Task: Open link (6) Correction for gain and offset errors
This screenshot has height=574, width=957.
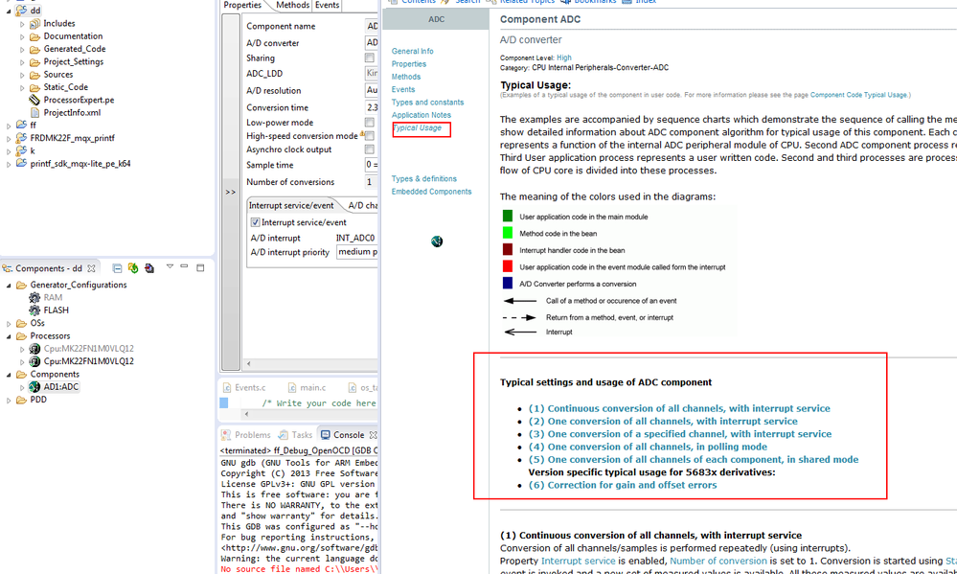Action: (x=623, y=485)
